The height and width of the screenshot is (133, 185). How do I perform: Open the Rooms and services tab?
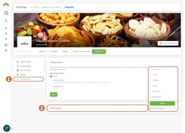(x=81, y=52)
